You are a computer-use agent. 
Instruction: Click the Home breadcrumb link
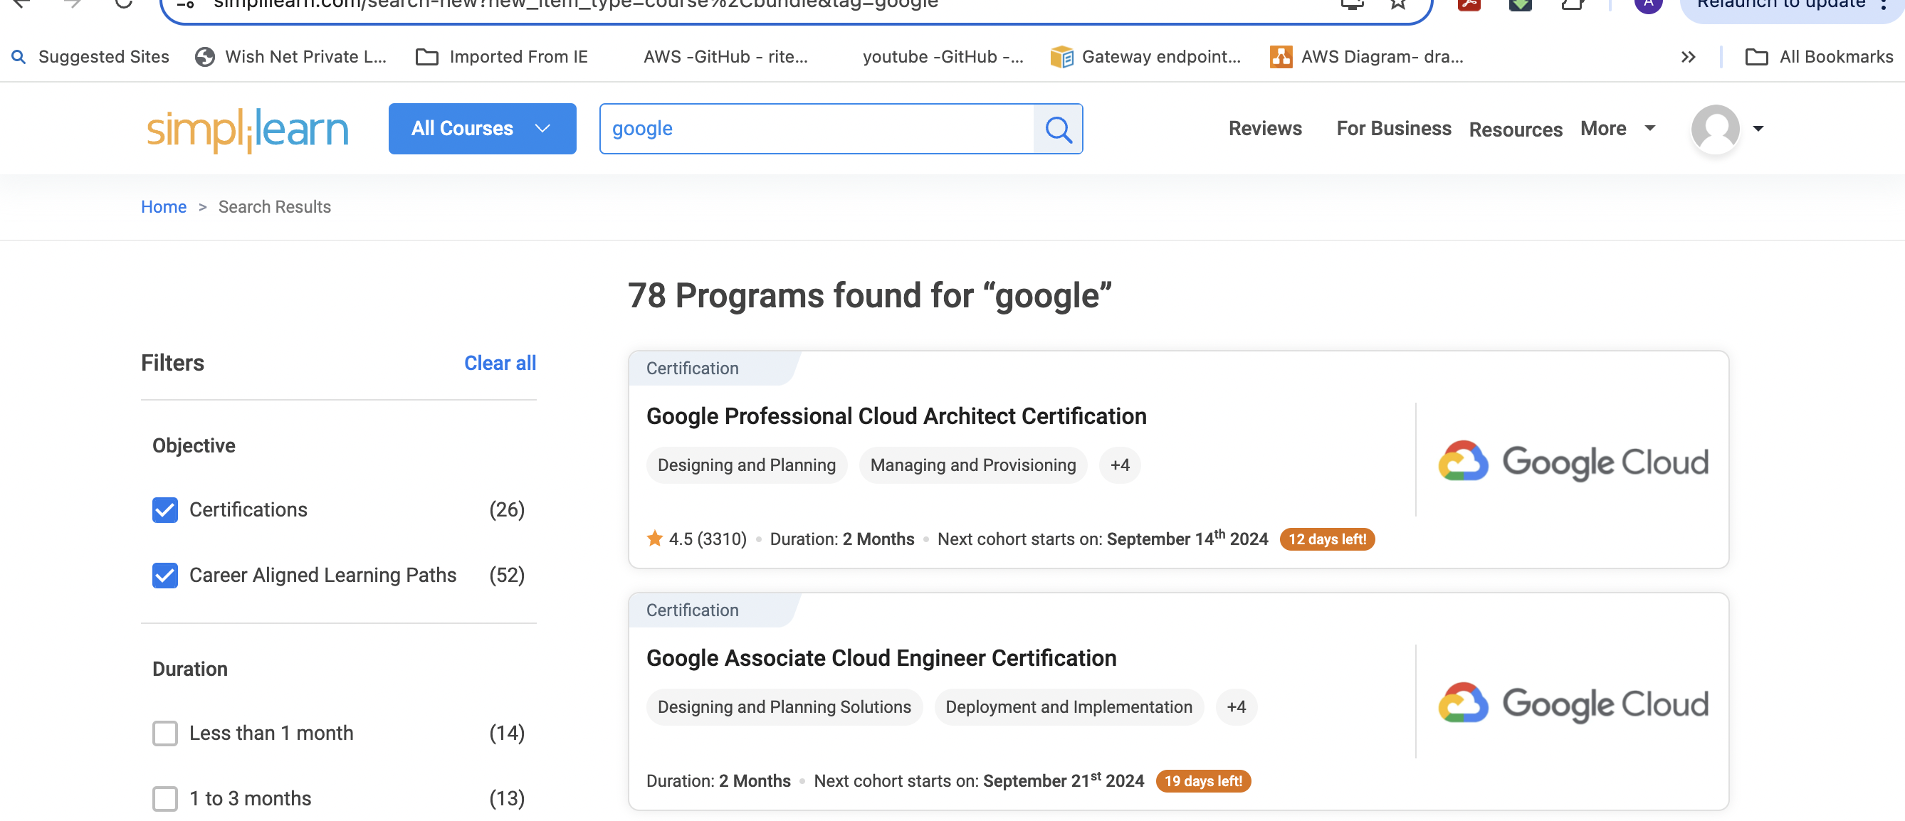click(x=164, y=207)
